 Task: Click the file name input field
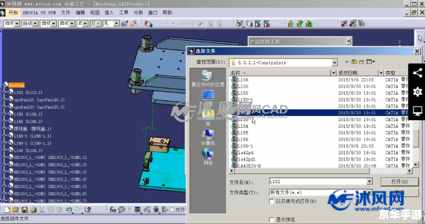318,182
